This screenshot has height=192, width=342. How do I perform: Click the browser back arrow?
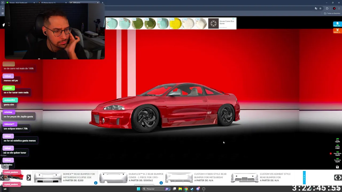click(3, 8)
